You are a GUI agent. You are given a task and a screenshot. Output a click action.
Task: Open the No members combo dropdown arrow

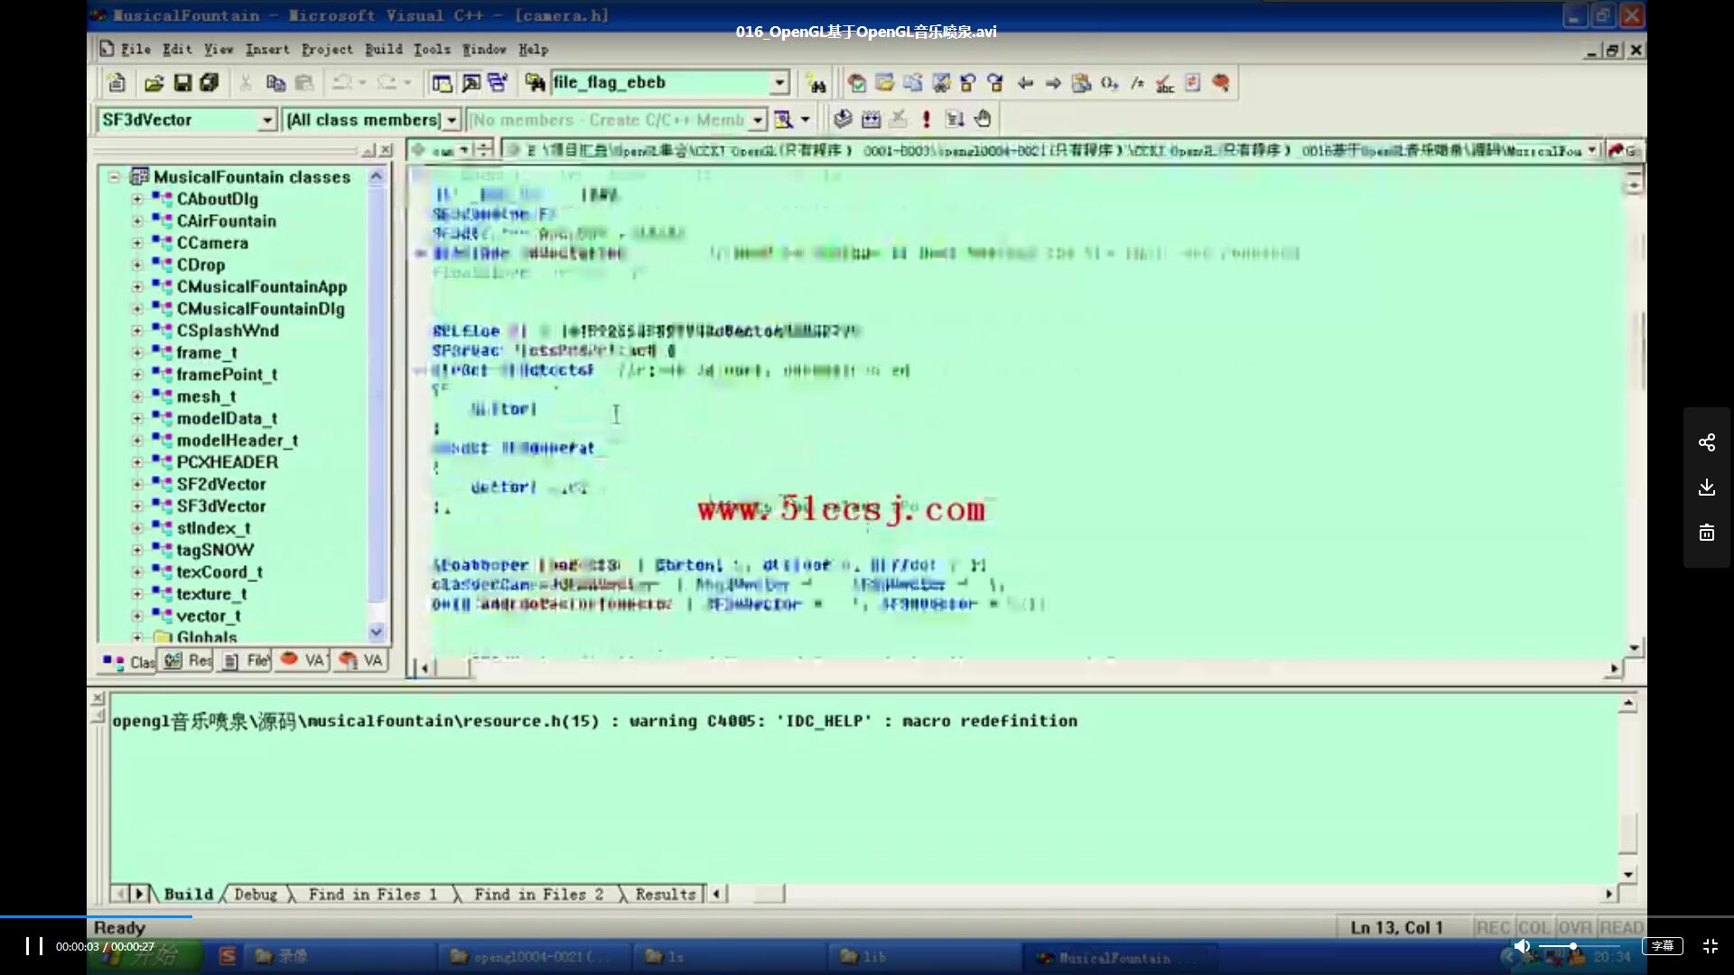tap(758, 119)
